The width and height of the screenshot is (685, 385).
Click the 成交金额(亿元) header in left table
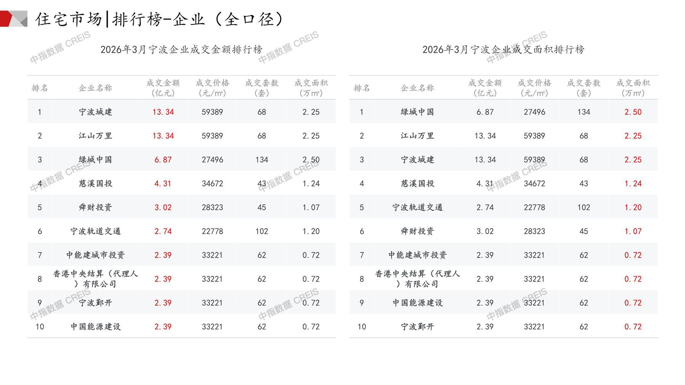[x=163, y=88]
